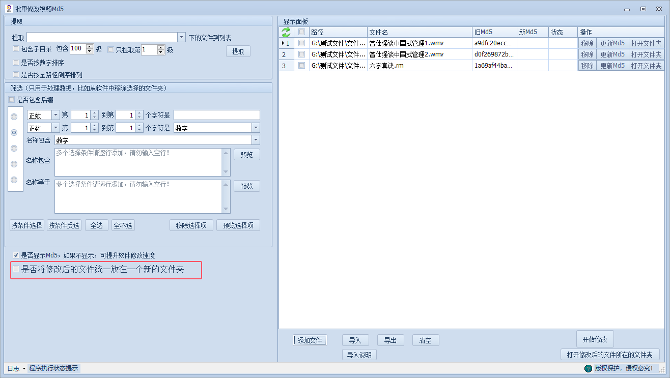Increase the 包含 100 级 stepper

(x=90, y=47)
